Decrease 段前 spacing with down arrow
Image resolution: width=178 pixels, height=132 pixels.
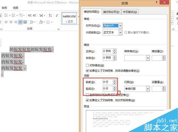coord(115,83)
